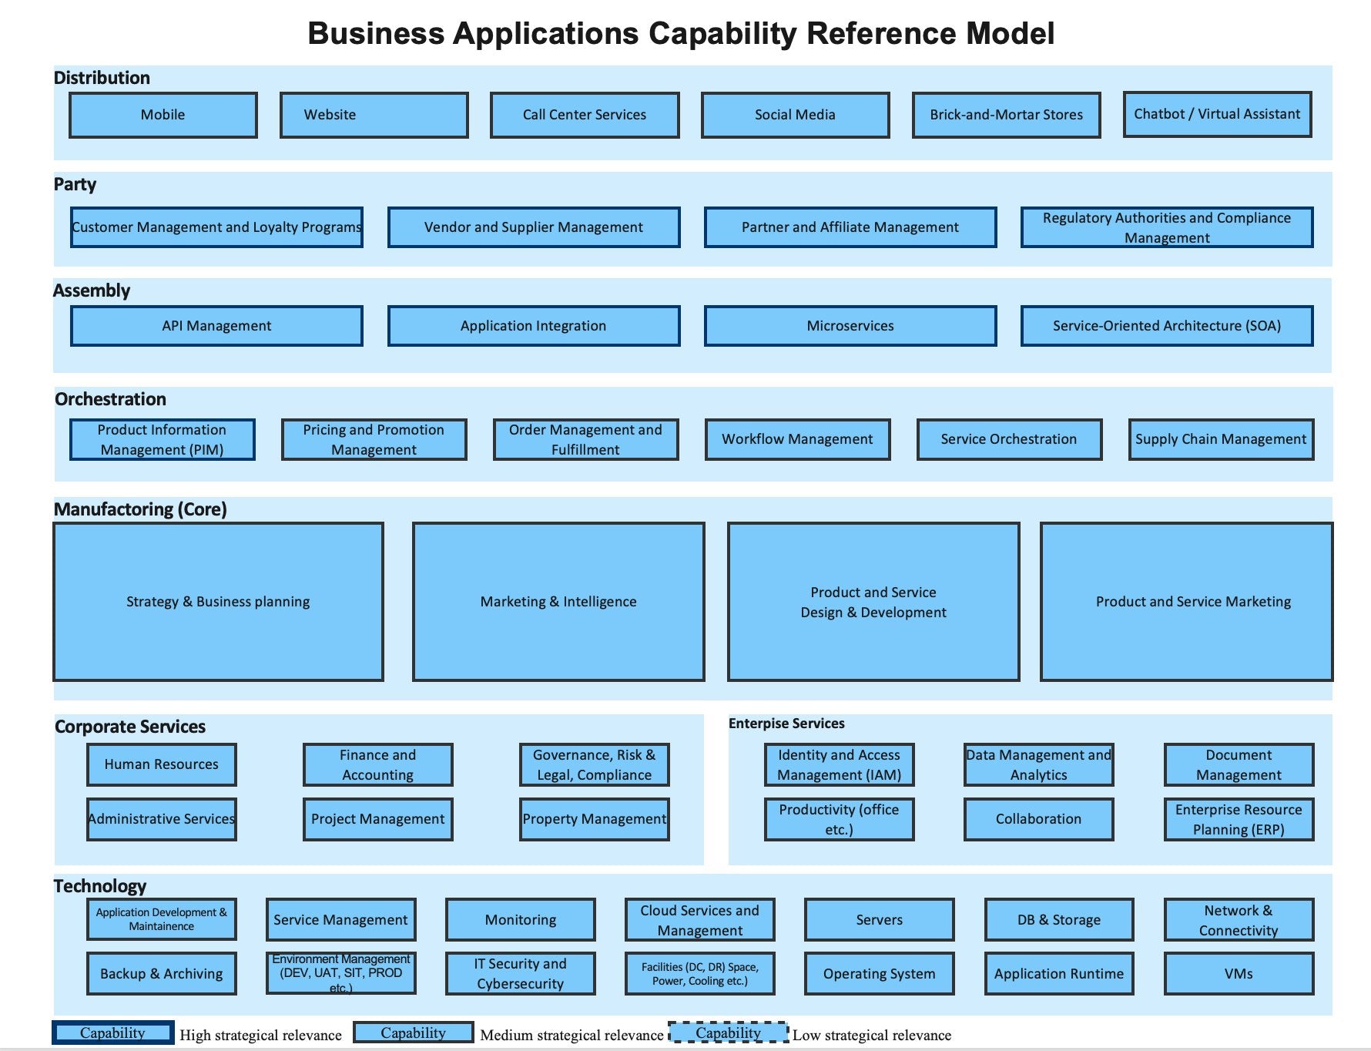Click the dashed Low strategical relevance legend box
This screenshot has height=1051, width=1371.
(728, 1033)
